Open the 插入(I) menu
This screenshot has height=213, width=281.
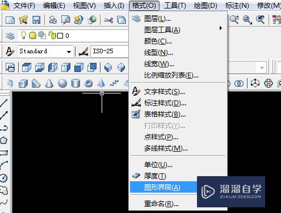[x=114, y=6]
